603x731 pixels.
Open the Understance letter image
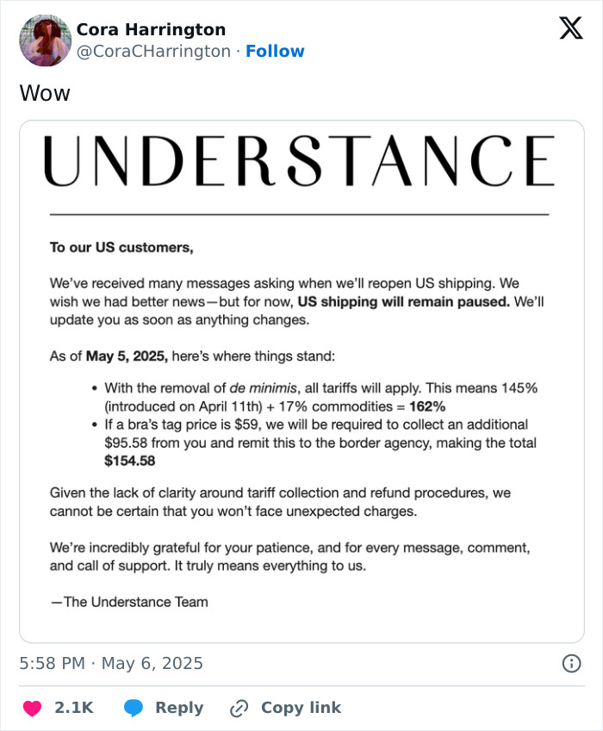[301, 379]
